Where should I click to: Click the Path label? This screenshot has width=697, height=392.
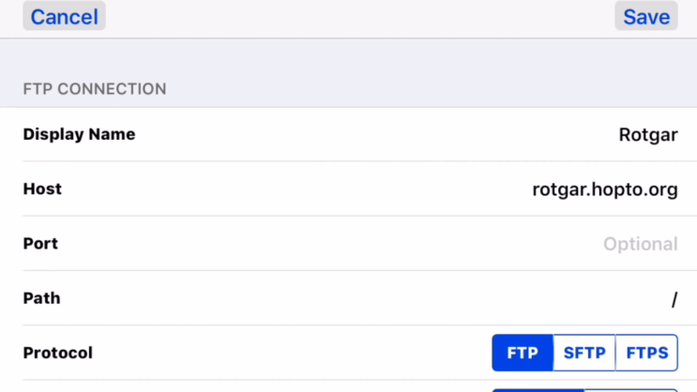(41, 299)
